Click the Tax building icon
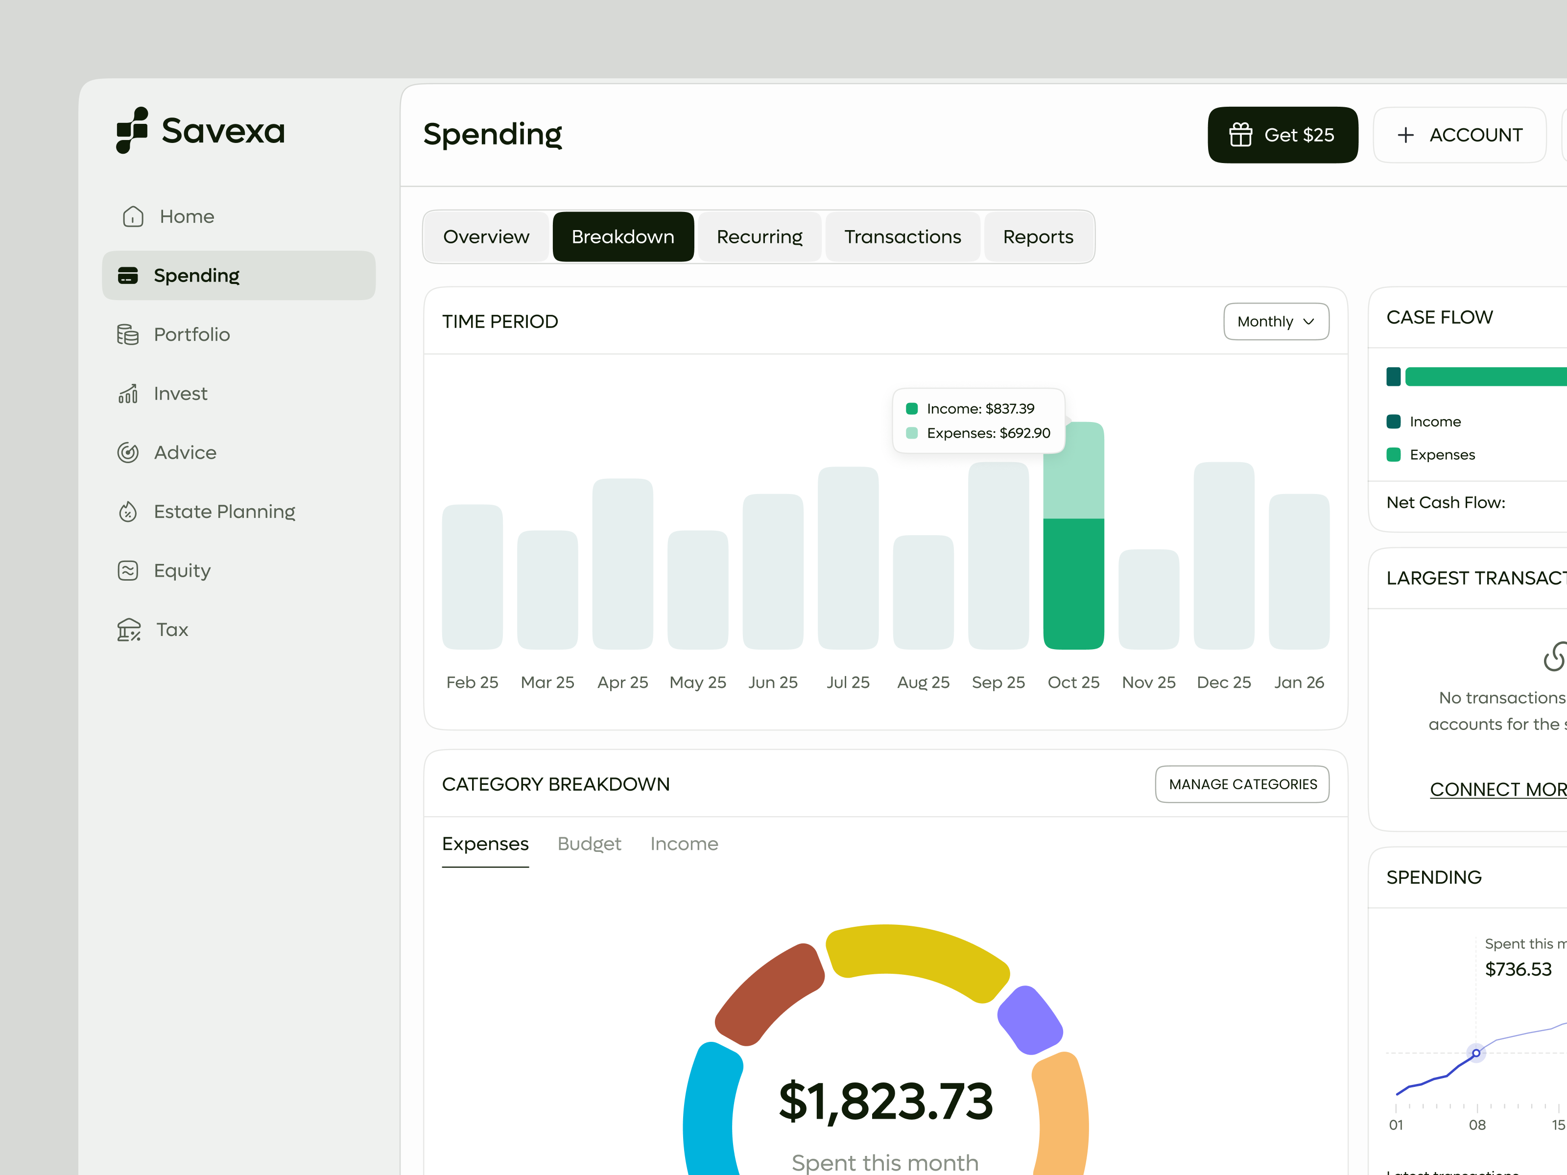The width and height of the screenshot is (1567, 1175). (x=128, y=630)
